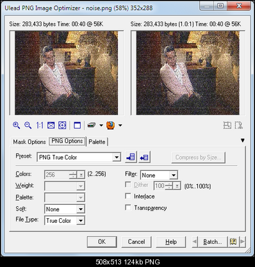Click the Dither spinner arrows
Image resolution: width=255 pixels, height=267 pixels.
(x=169, y=186)
